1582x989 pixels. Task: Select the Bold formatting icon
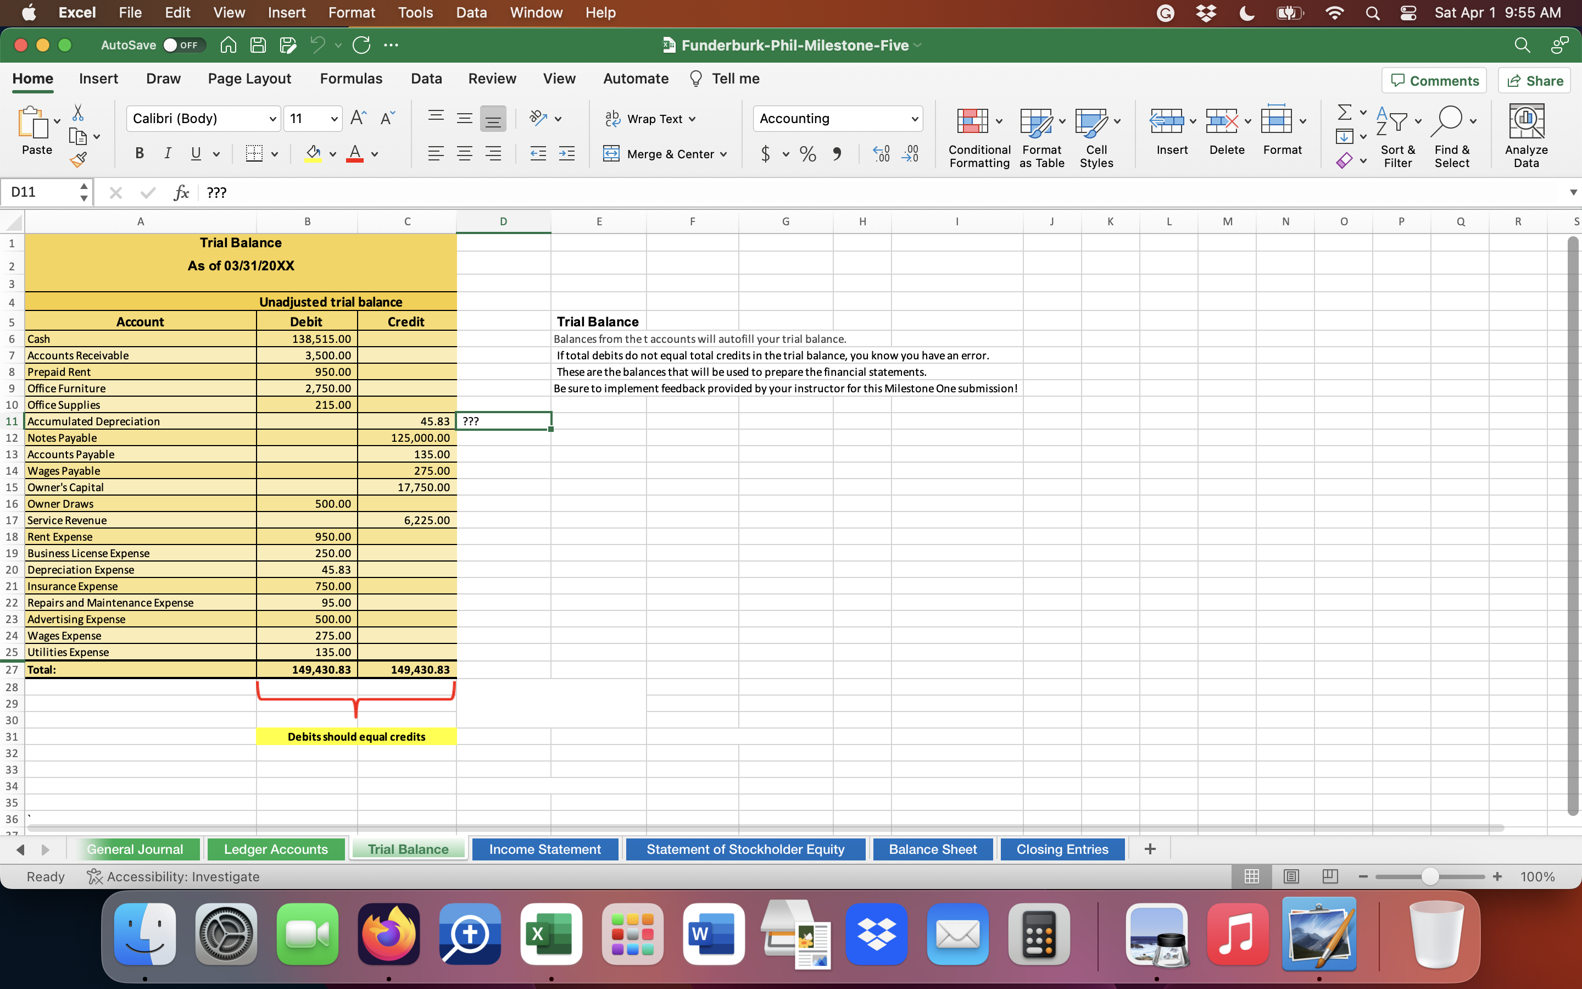click(138, 154)
